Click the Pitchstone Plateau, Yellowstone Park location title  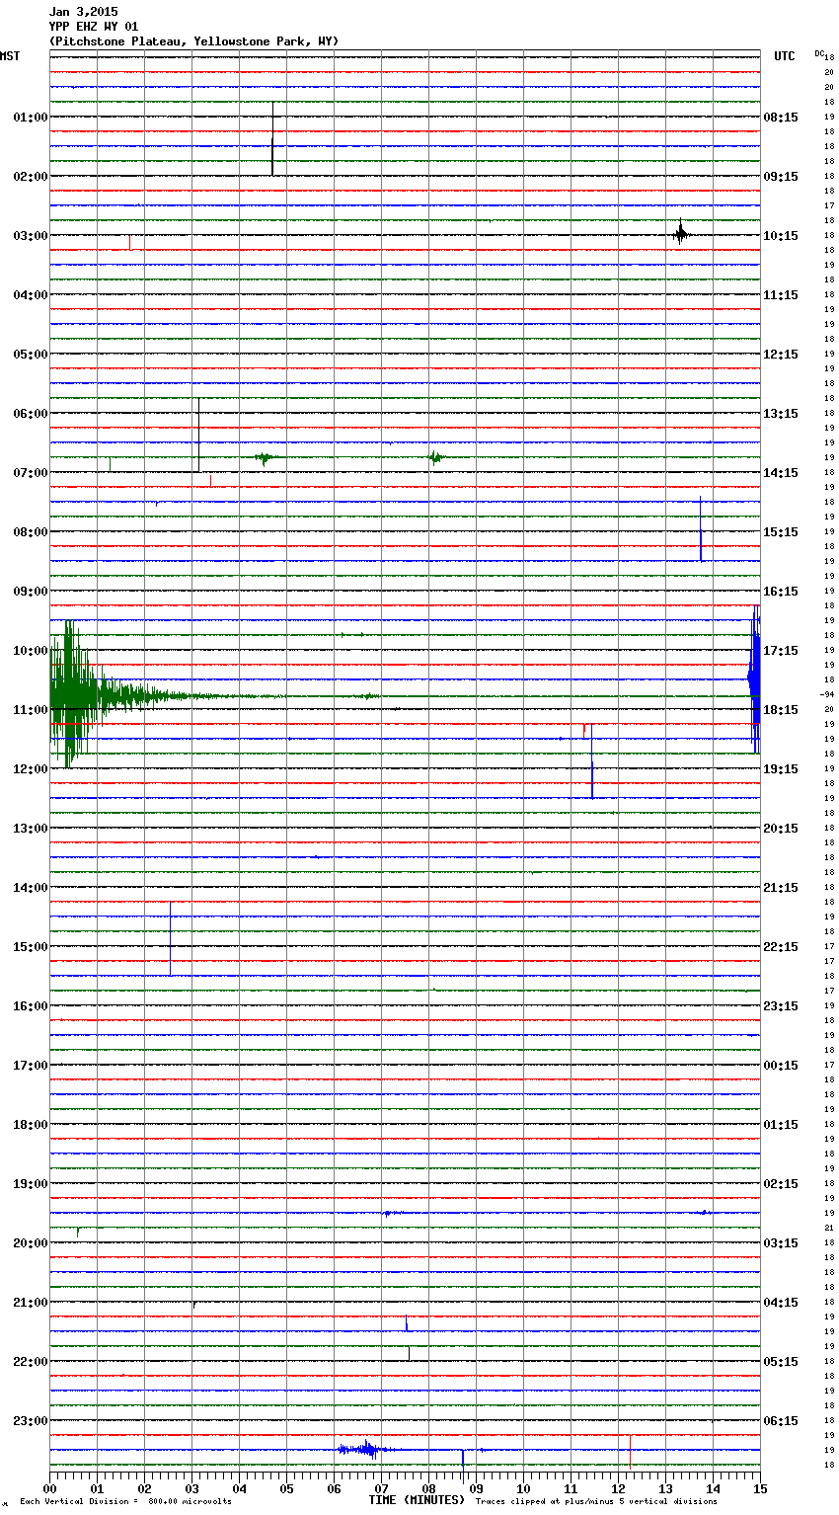pos(193,41)
